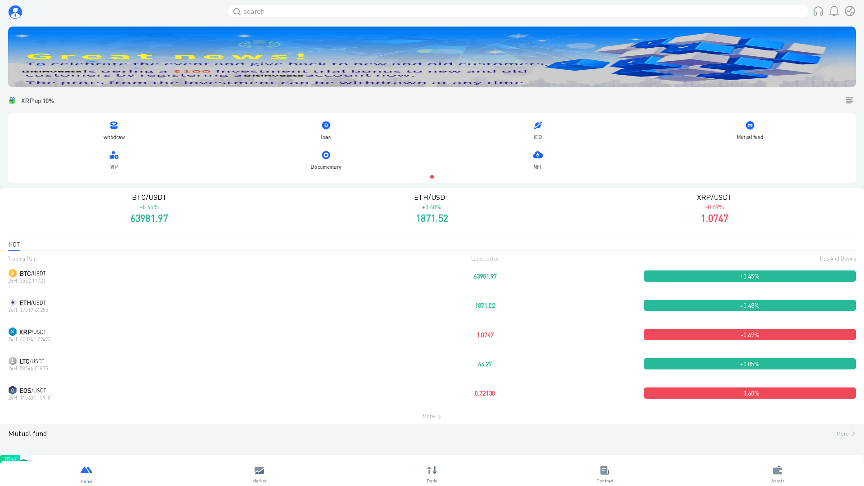The height and width of the screenshot is (486, 864).
Task: Go to Contract in bottom navigation
Action: (x=605, y=474)
